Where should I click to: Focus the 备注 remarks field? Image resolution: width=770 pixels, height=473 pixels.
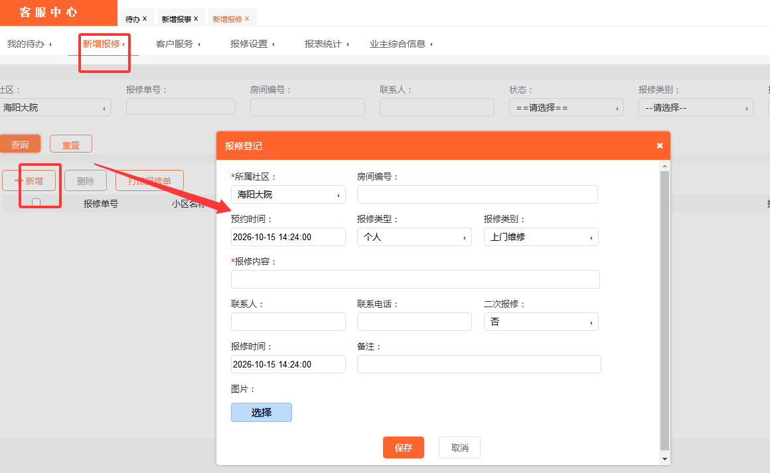[479, 364]
